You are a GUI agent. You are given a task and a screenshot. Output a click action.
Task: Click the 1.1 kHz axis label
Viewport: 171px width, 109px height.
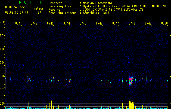coord(2,35)
